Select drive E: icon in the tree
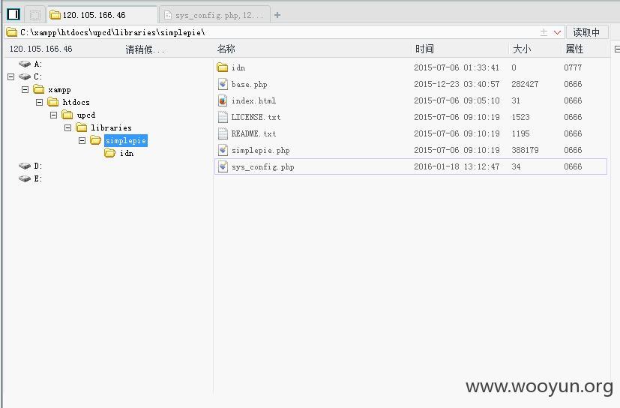The image size is (620, 408). (25, 178)
